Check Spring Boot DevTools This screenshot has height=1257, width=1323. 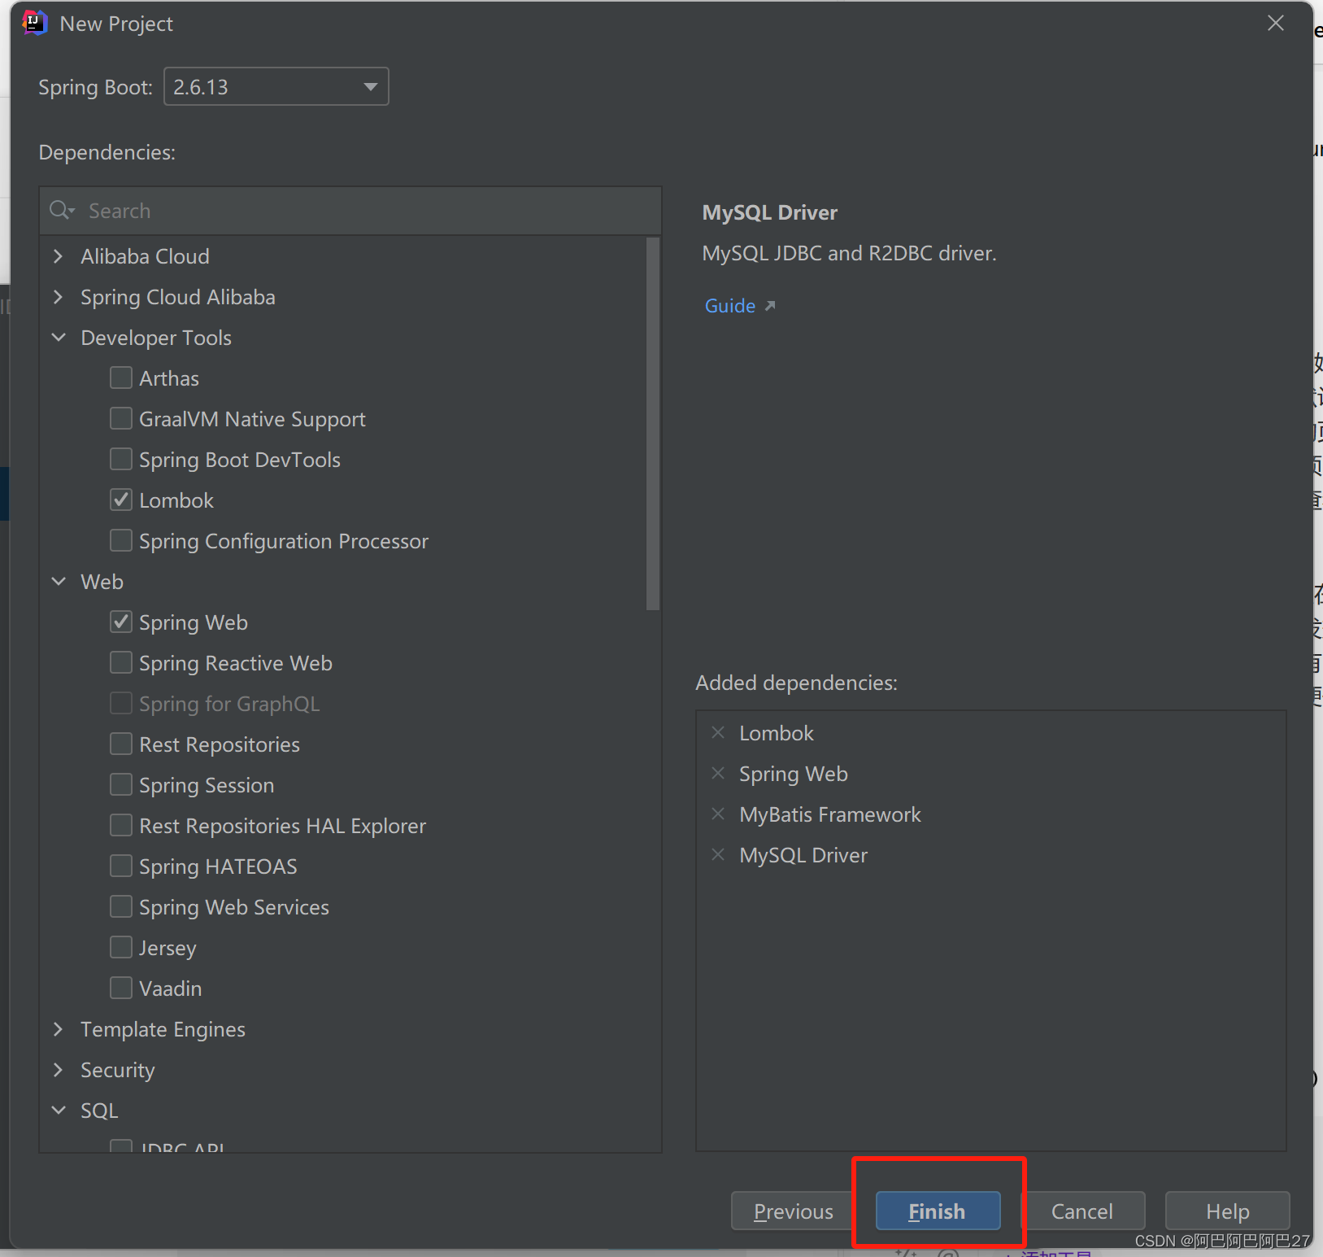coord(121,459)
